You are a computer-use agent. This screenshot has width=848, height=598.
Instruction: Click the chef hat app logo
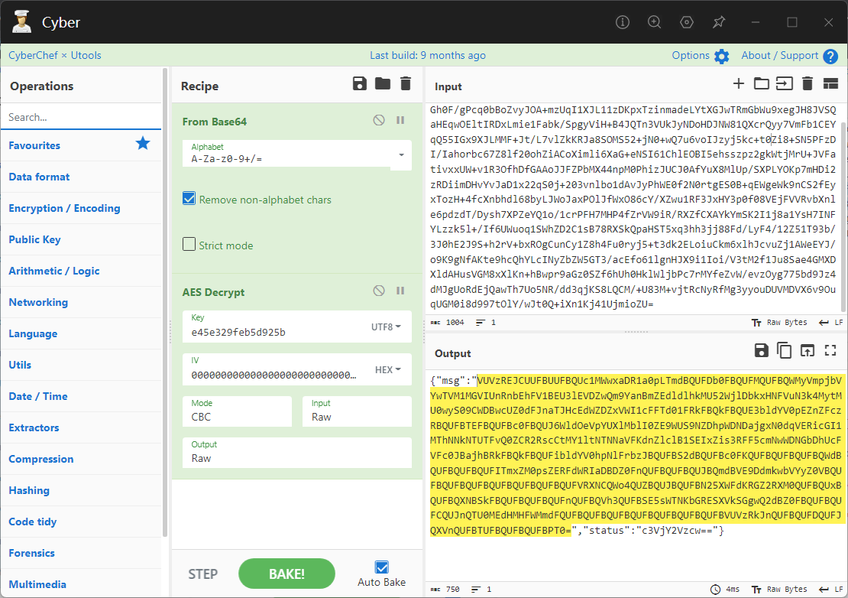21,21
